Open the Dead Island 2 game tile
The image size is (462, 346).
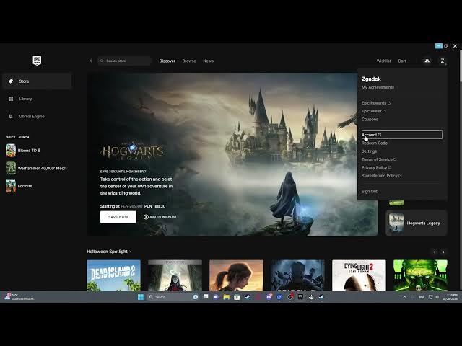point(113,275)
